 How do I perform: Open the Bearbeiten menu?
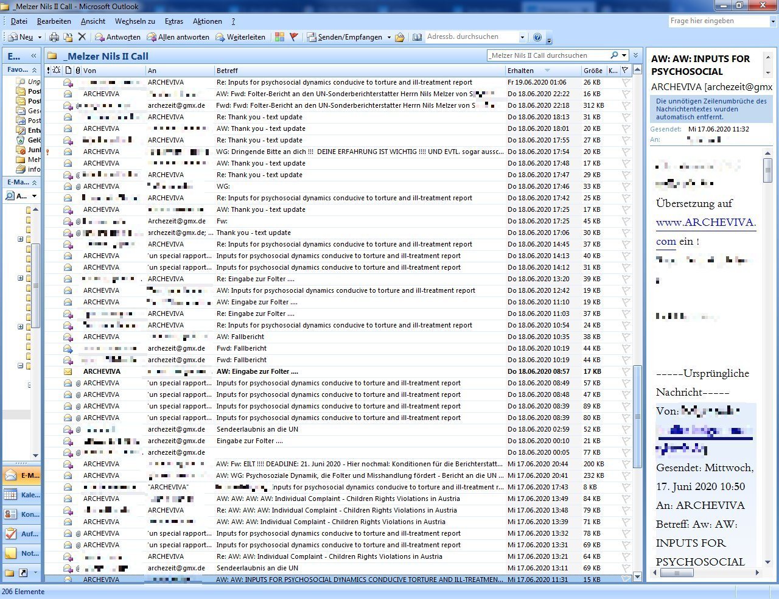54,21
